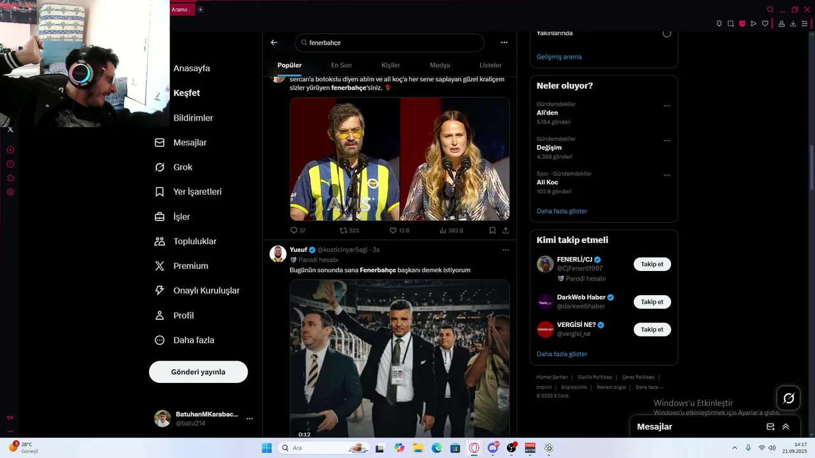Open the account menu beside BatuhanMKarabac

250,419
